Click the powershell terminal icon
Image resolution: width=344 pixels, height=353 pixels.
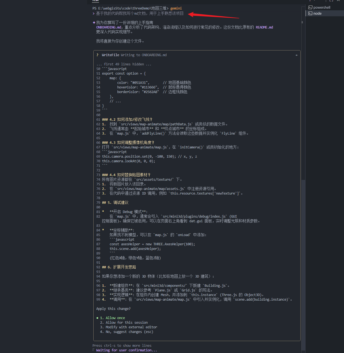[310, 7]
